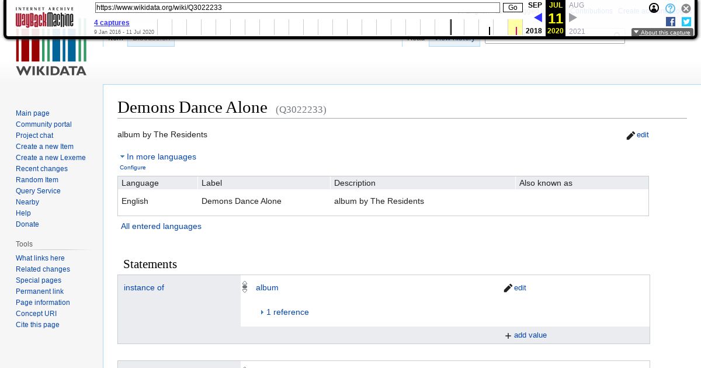This screenshot has height=368, width=701.
Task: Open the instance of property link
Action: (x=144, y=288)
